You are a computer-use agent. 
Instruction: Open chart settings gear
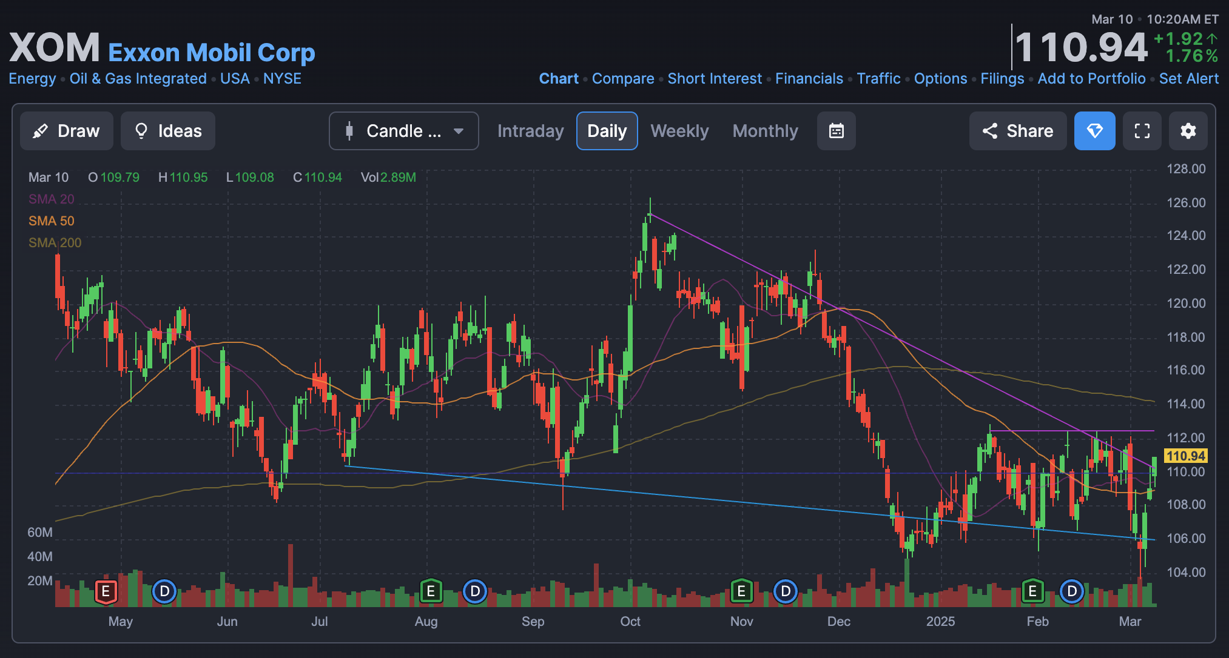pyautogui.click(x=1188, y=131)
